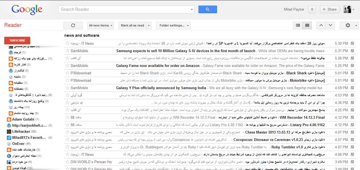Go to next item with down arrow
The height and width of the screenshot is (170, 360).
tap(330, 25)
